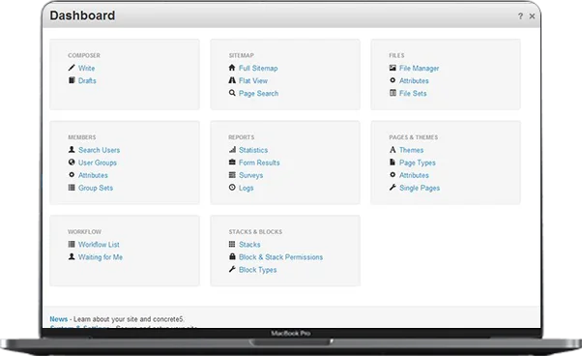The image size is (582, 356).
Task: Click the News link at the bottom
Action: 59,319
